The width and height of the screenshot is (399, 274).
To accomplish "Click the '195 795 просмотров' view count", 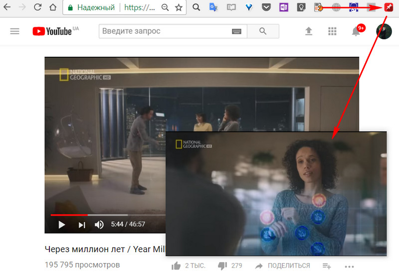I will (82, 265).
